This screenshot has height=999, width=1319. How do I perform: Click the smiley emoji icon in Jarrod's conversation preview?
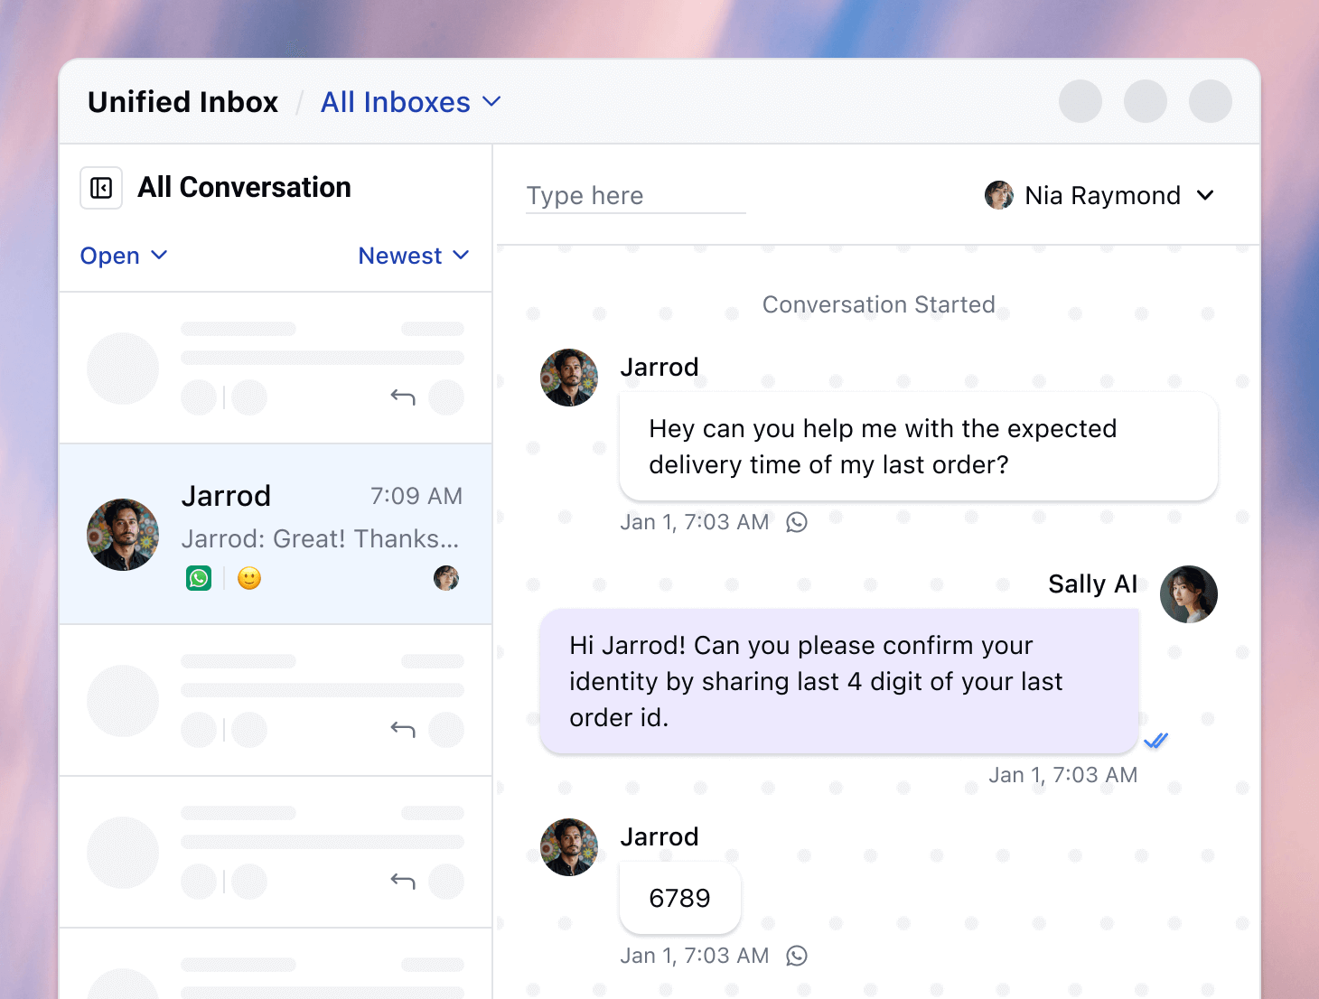[x=248, y=577]
